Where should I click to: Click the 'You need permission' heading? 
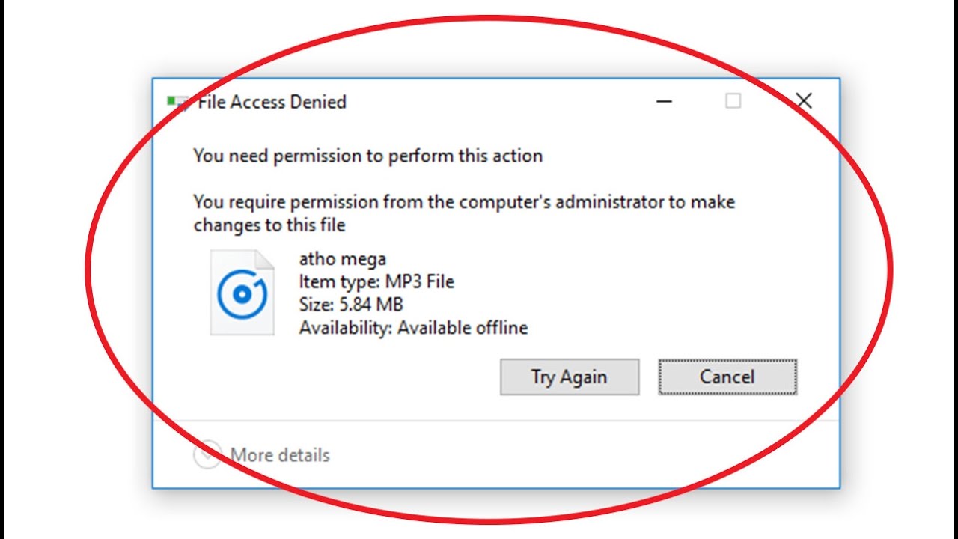(367, 156)
